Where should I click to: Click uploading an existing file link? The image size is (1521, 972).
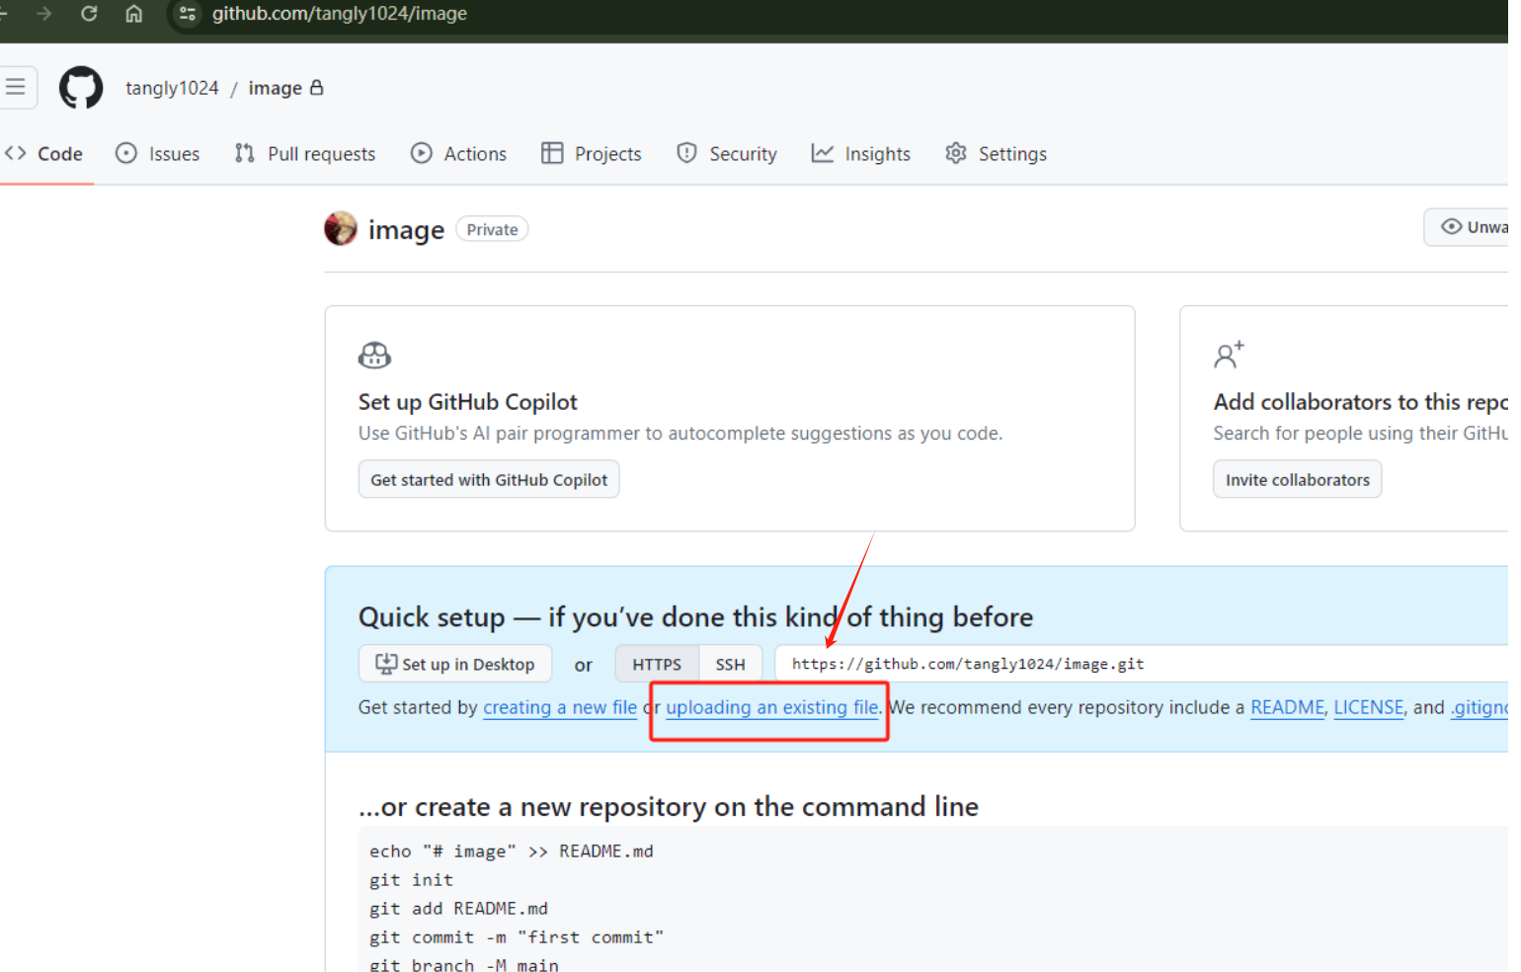tap(772, 707)
